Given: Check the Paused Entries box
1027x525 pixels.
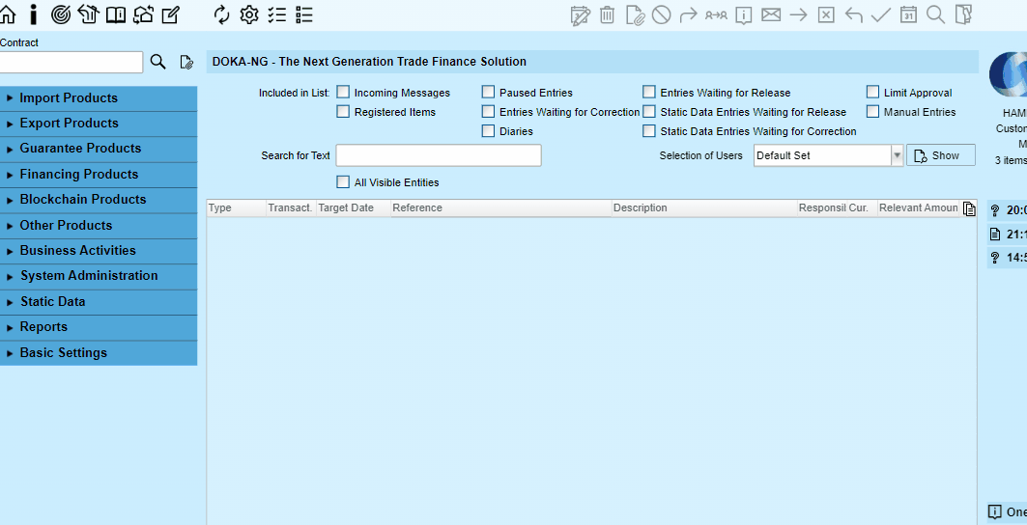Looking at the screenshot, I should [x=488, y=93].
